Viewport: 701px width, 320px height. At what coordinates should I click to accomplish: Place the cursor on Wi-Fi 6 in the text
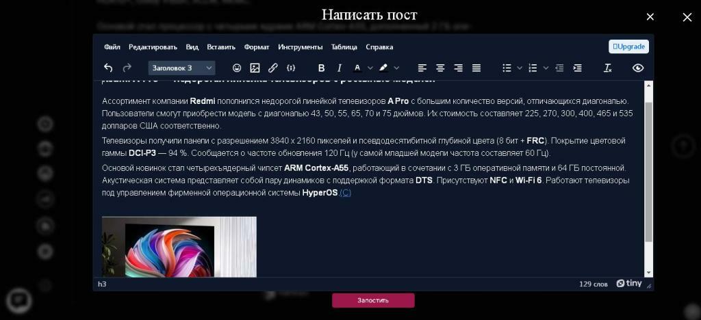click(x=528, y=181)
